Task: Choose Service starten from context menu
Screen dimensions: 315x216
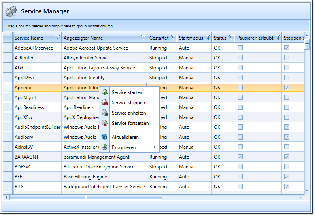Action: coord(130,92)
